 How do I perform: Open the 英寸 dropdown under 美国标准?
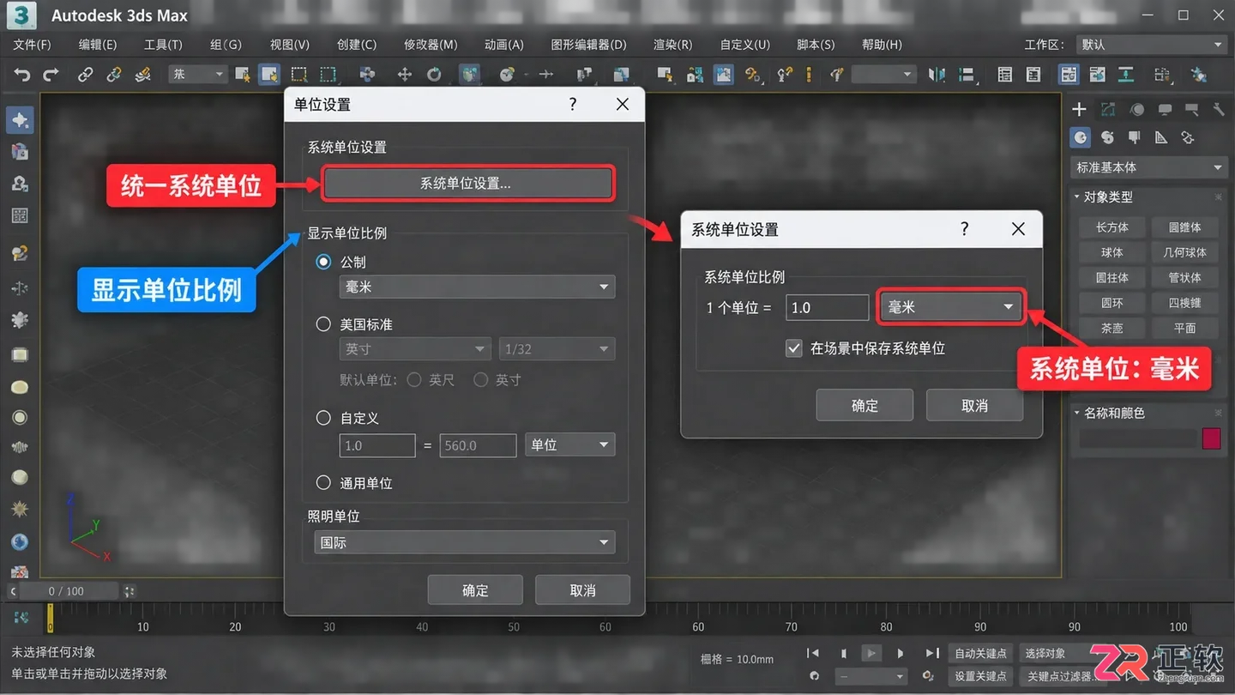click(x=415, y=349)
